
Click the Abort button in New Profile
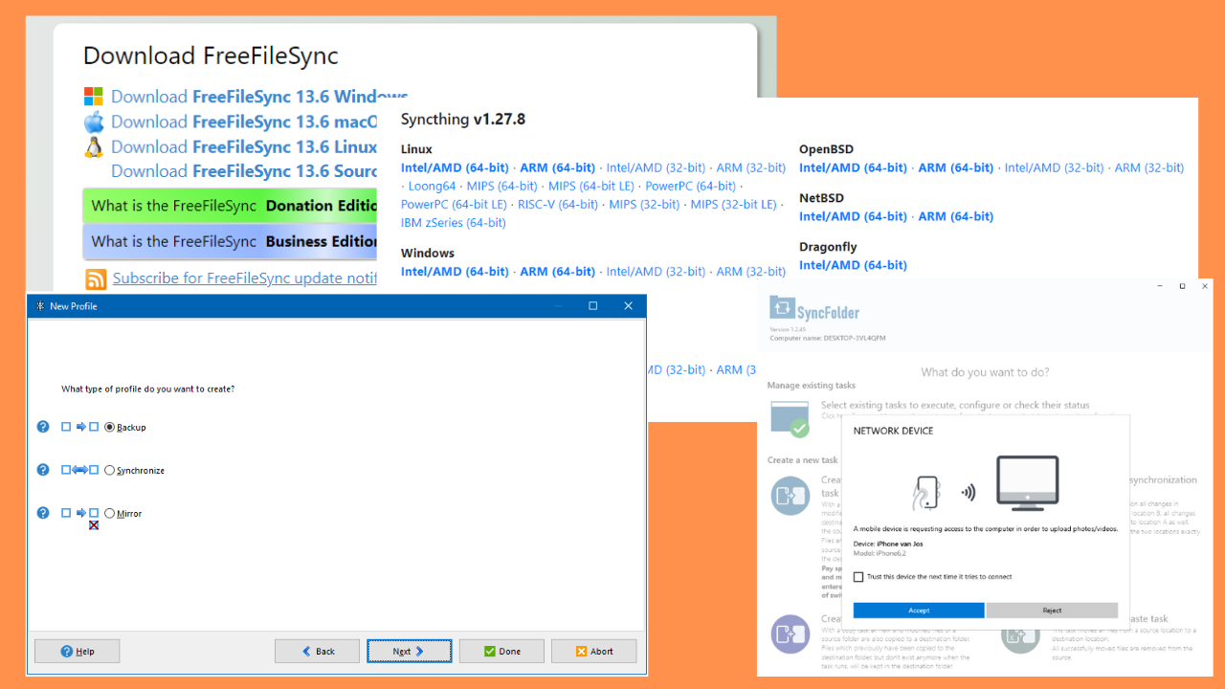(593, 651)
